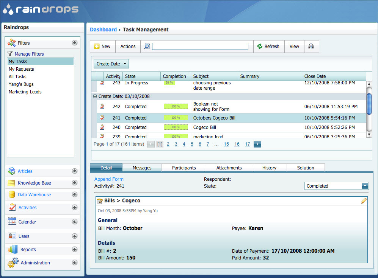Open the Create Date grouping dropdown
Screen dimensions: 378x278
[111, 64]
